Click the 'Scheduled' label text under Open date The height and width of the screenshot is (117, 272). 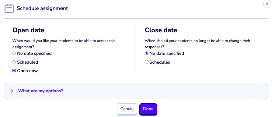(28, 62)
